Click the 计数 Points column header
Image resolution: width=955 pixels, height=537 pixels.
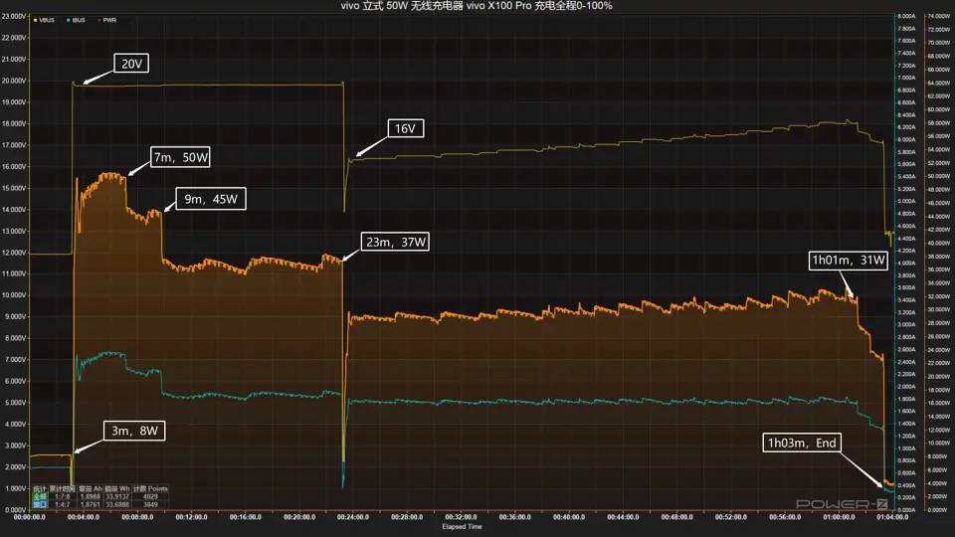tap(150, 489)
